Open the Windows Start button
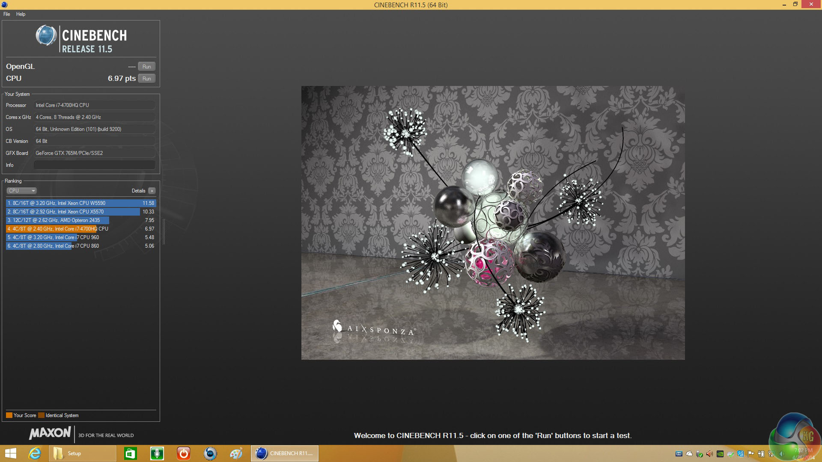 click(x=10, y=453)
